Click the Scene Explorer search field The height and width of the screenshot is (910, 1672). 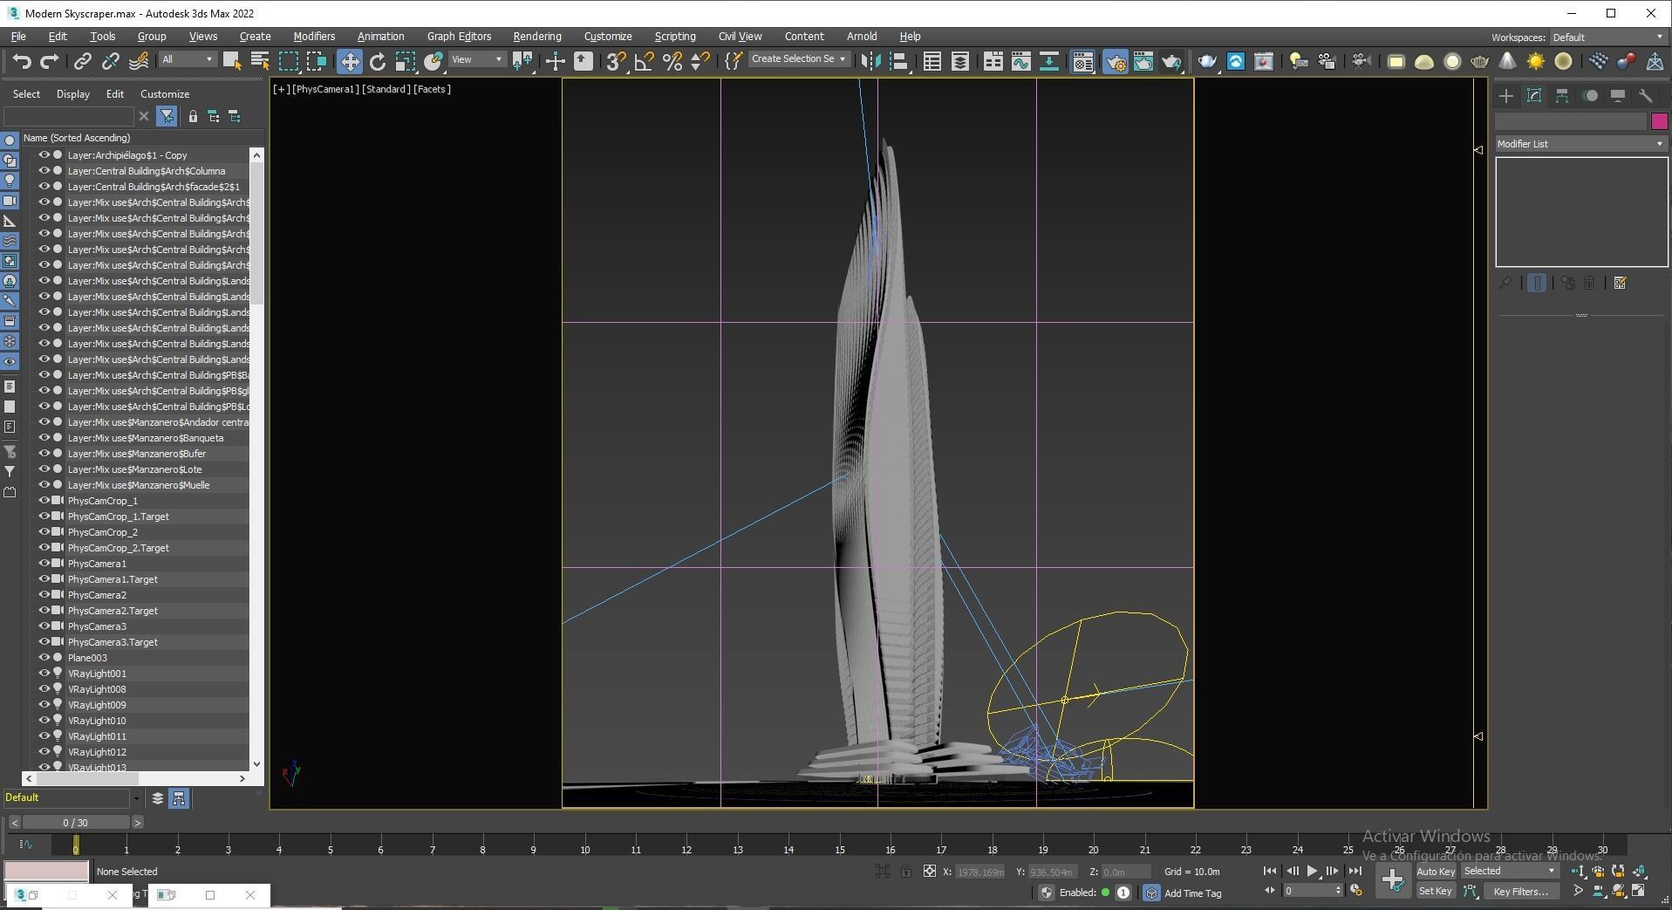69,116
